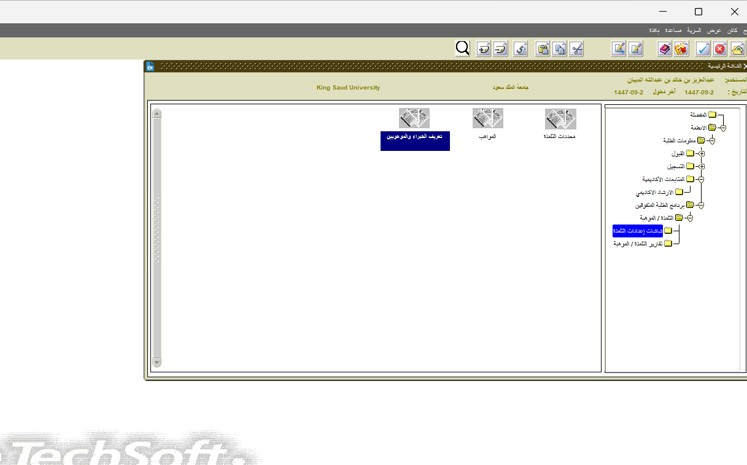Open the مساعدة menu
Viewport: 747px width, 465px height.
click(x=673, y=30)
